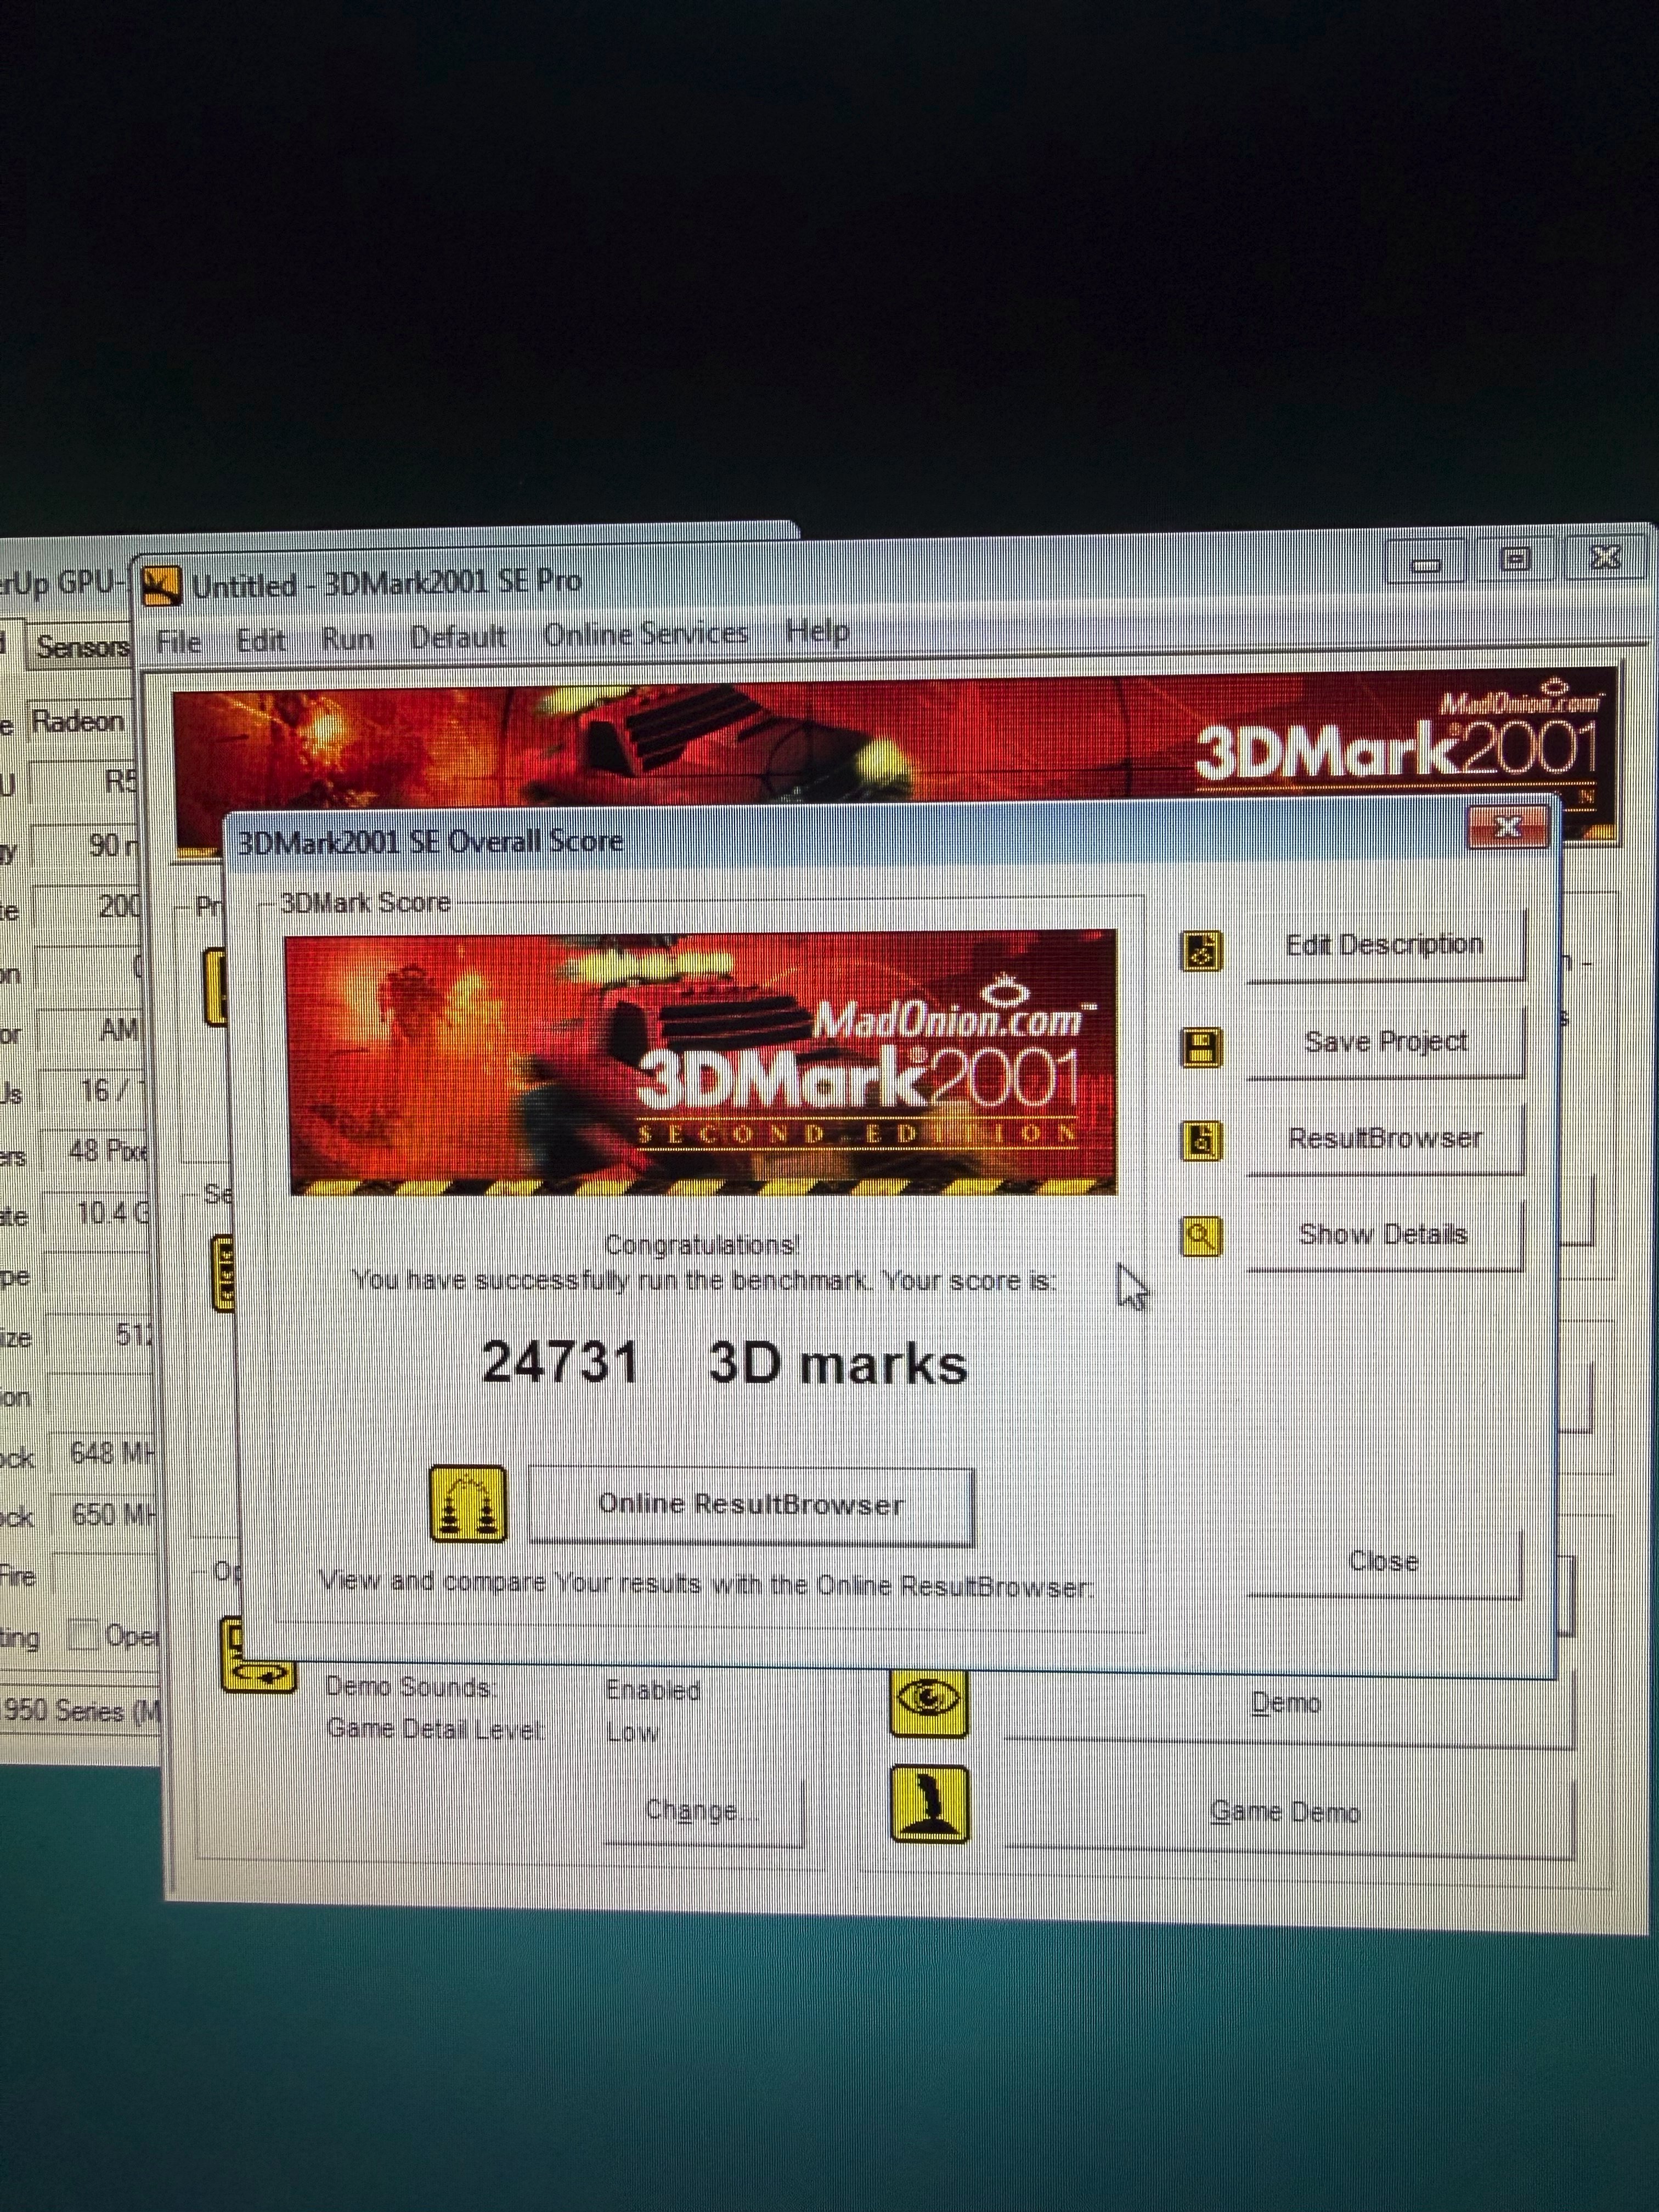Image resolution: width=1659 pixels, height=2212 pixels.
Task: Click the Change... button
Action: tap(702, 1810)
